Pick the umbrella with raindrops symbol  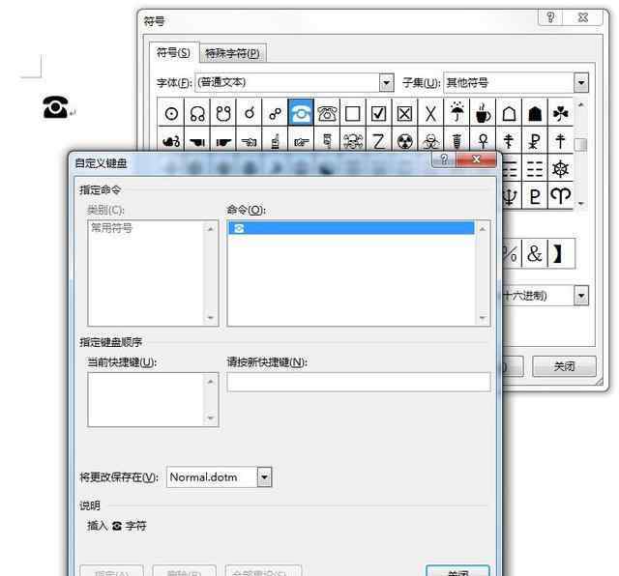click(457, 114)
